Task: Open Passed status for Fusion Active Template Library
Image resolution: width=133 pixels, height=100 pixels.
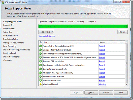Action: 102,46
